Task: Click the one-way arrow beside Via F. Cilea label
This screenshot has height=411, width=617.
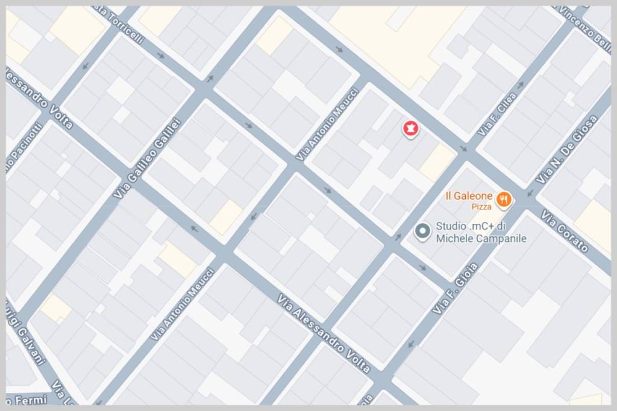Action: click(520, 85)
